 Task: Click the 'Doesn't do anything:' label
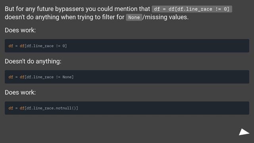point(33,61)
